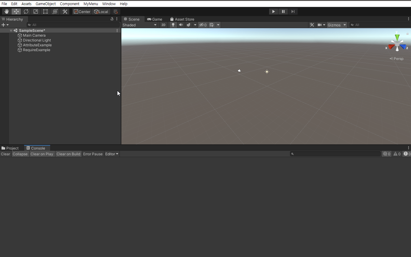Select AttributeExample object in Hierarchy
This screenshot has height=257, width=411.
[37, 45]
